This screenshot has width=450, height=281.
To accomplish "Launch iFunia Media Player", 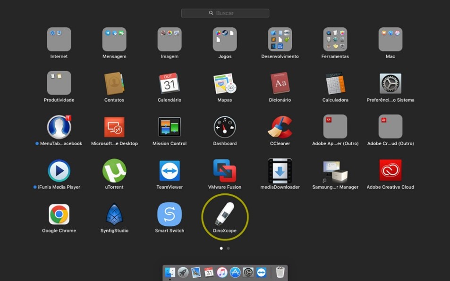I will click(x=59, y=171).
